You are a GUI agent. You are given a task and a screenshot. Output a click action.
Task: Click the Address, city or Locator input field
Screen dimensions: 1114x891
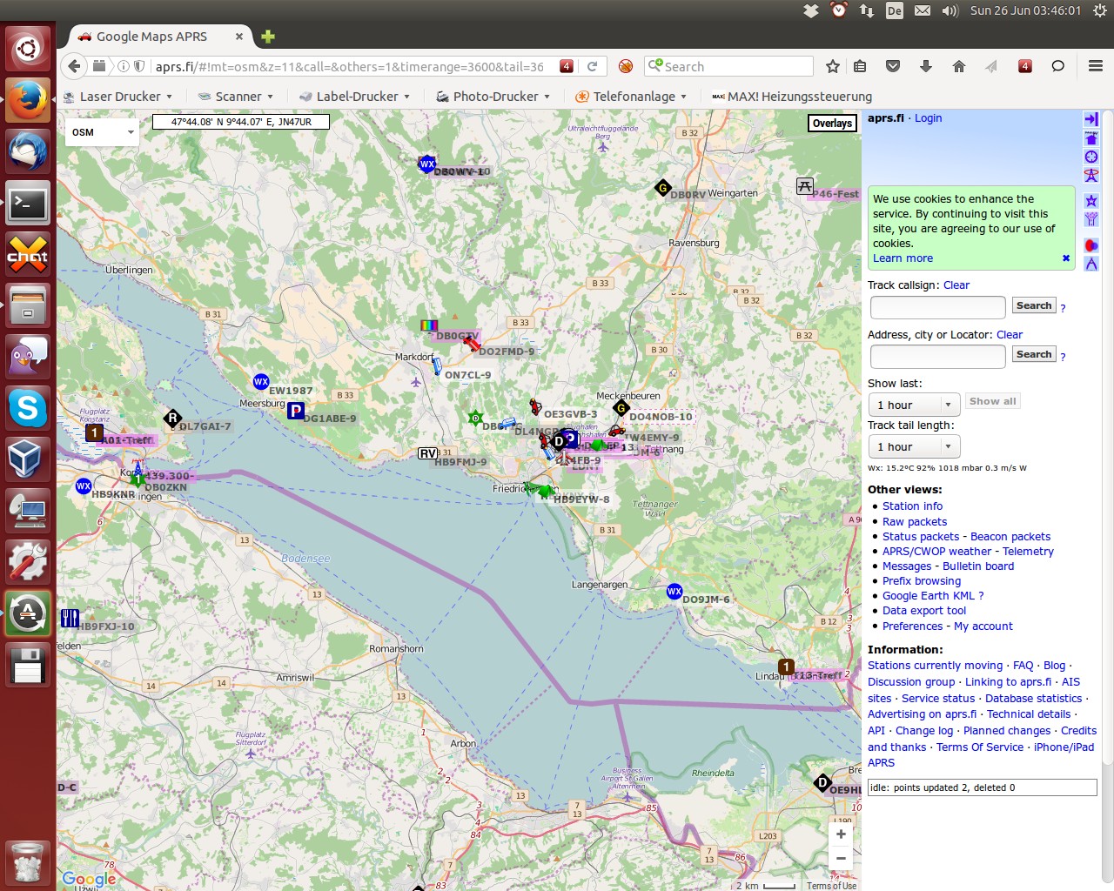pos(937,356)
